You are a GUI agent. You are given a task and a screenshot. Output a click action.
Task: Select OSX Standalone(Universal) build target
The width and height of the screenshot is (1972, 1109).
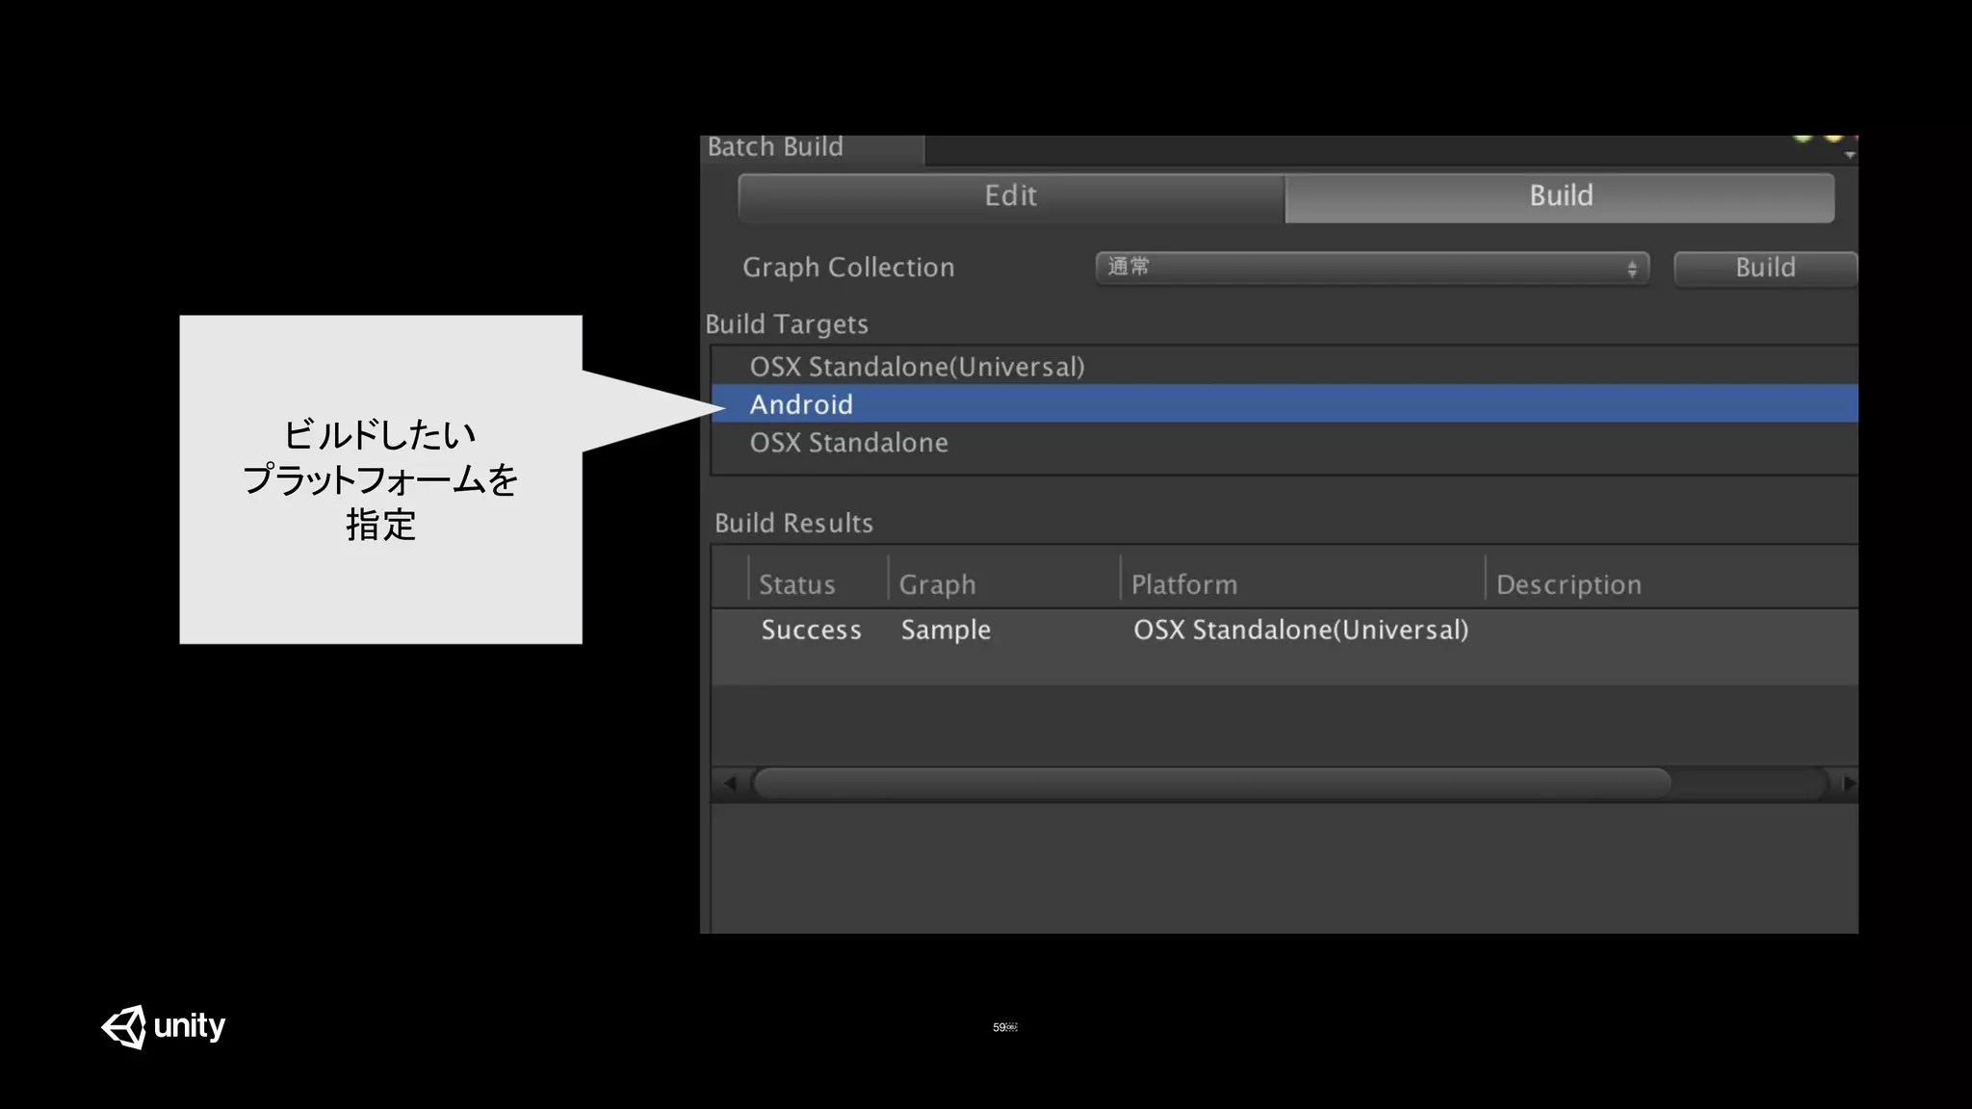tap(917, 367)
